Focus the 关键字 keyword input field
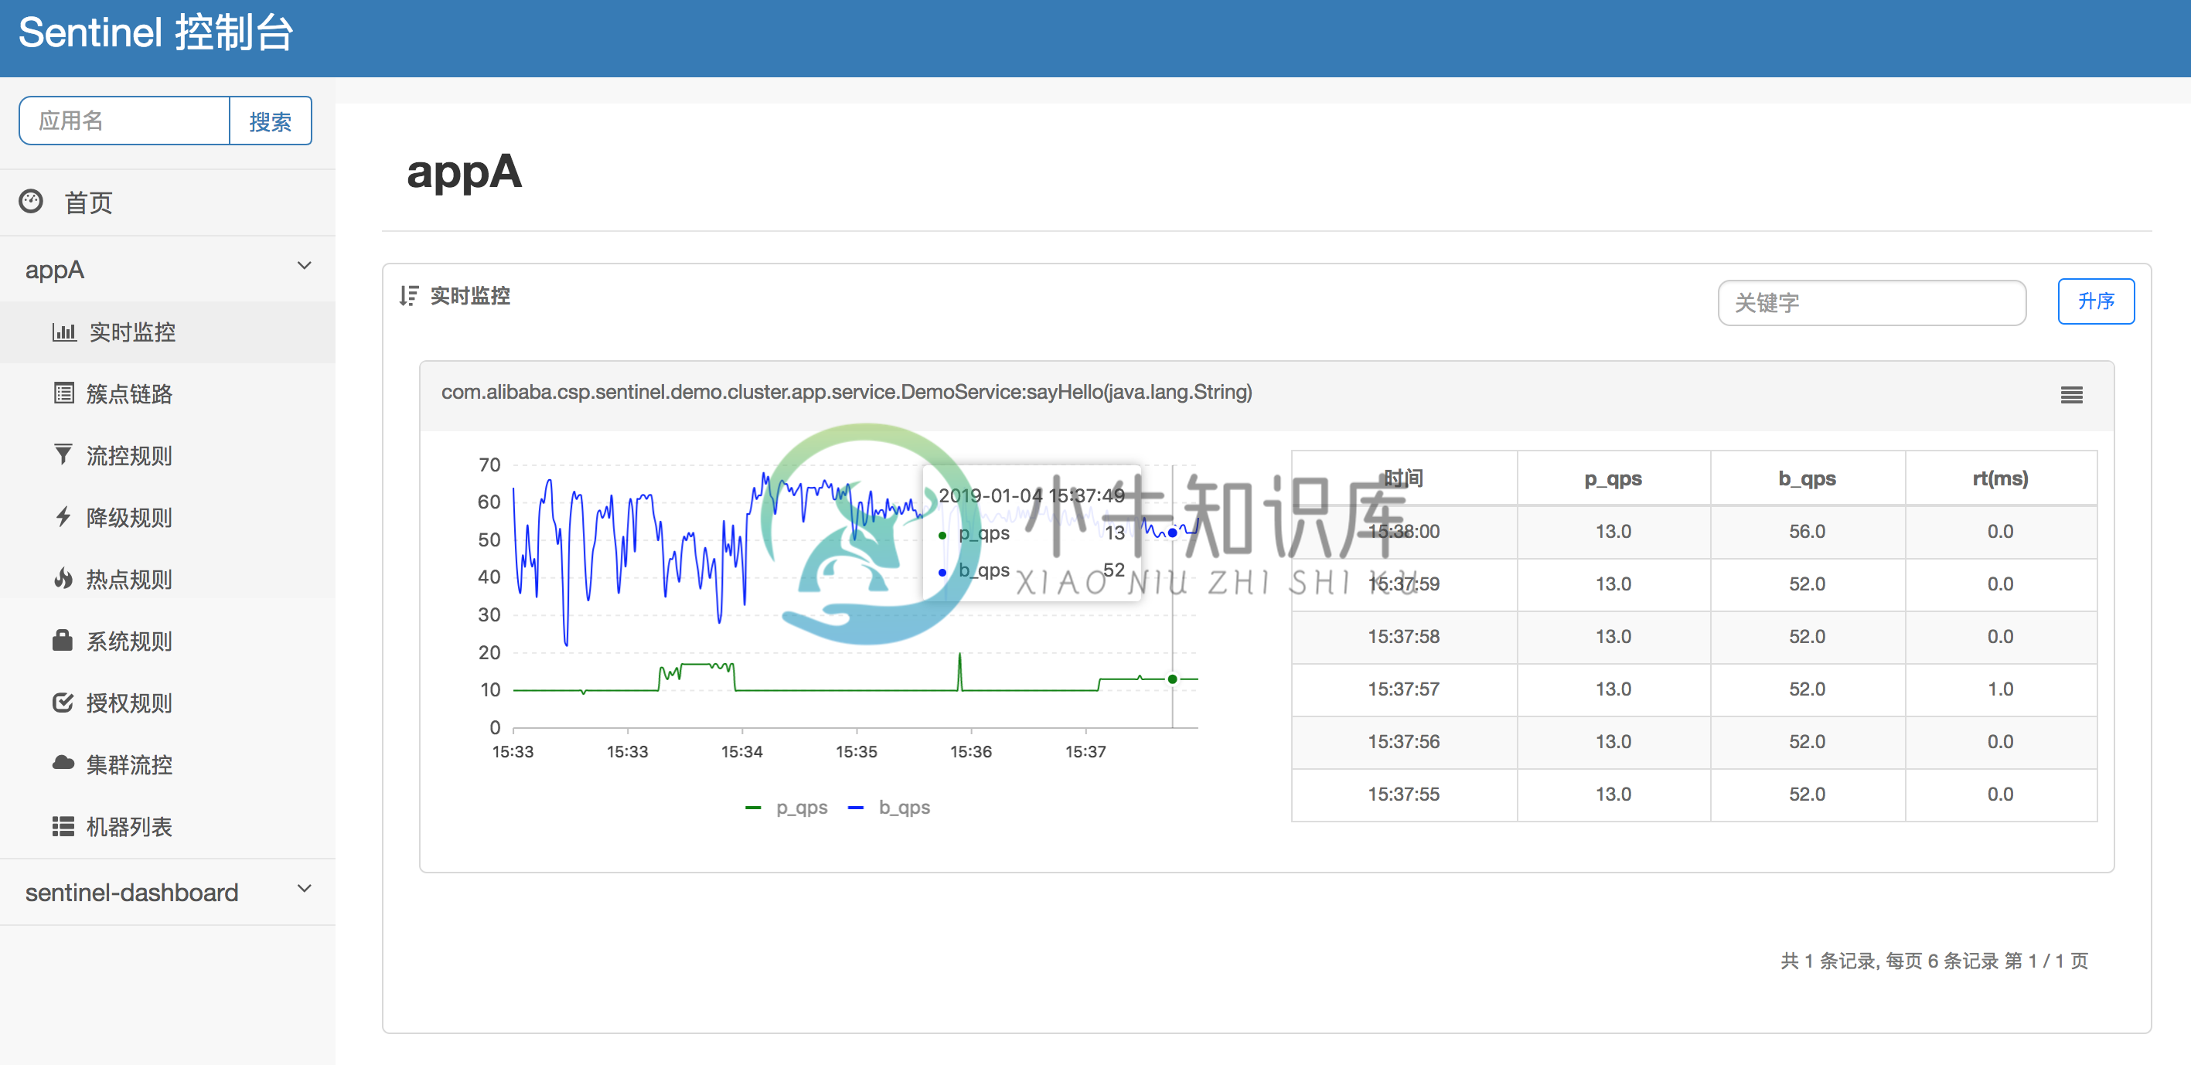Viewport: 2191px width, 1065px height. [x=1871, y=303]
